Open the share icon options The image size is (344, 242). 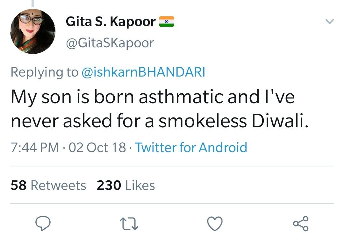click(x=301, y=223)
